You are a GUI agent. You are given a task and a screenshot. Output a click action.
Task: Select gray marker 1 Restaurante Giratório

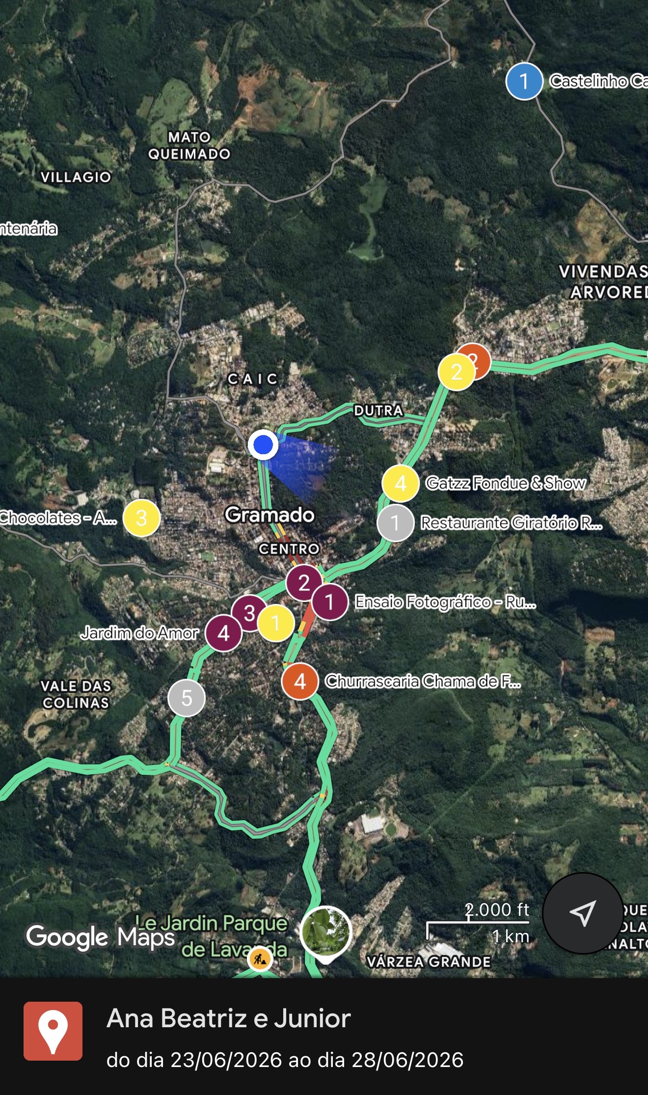(x=396, y=523)
